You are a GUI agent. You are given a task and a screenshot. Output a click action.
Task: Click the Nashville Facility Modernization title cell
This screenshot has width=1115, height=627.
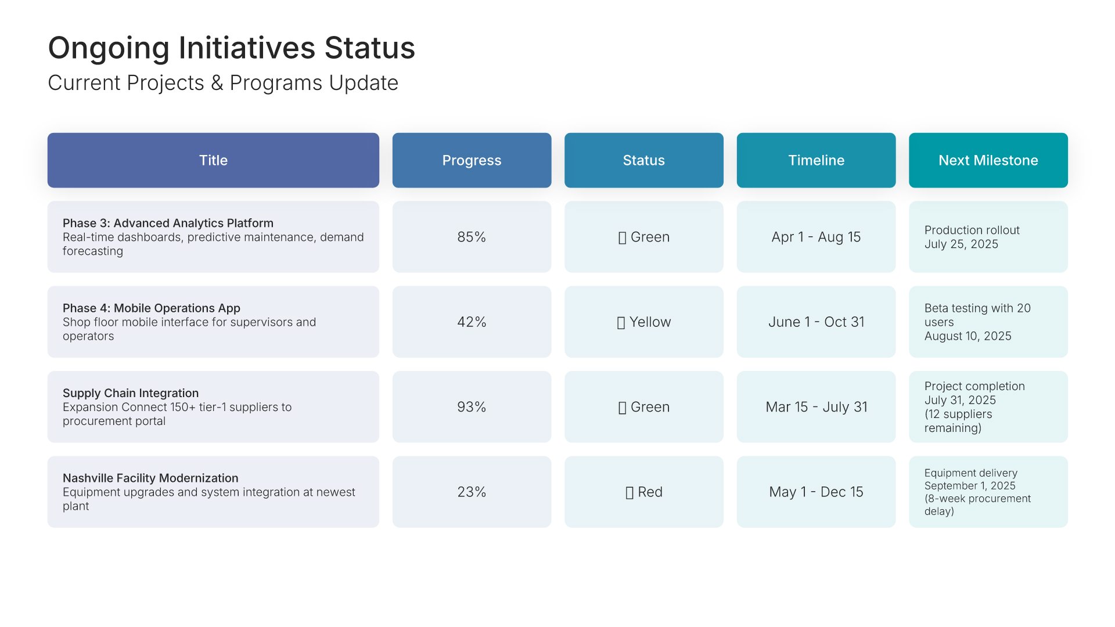[x=213, y=492]
